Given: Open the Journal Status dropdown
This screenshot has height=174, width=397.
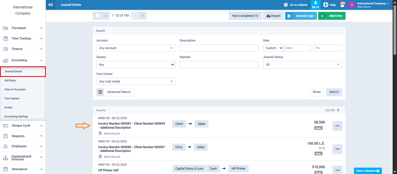Looking at the screenshot, I should (302, 64).
